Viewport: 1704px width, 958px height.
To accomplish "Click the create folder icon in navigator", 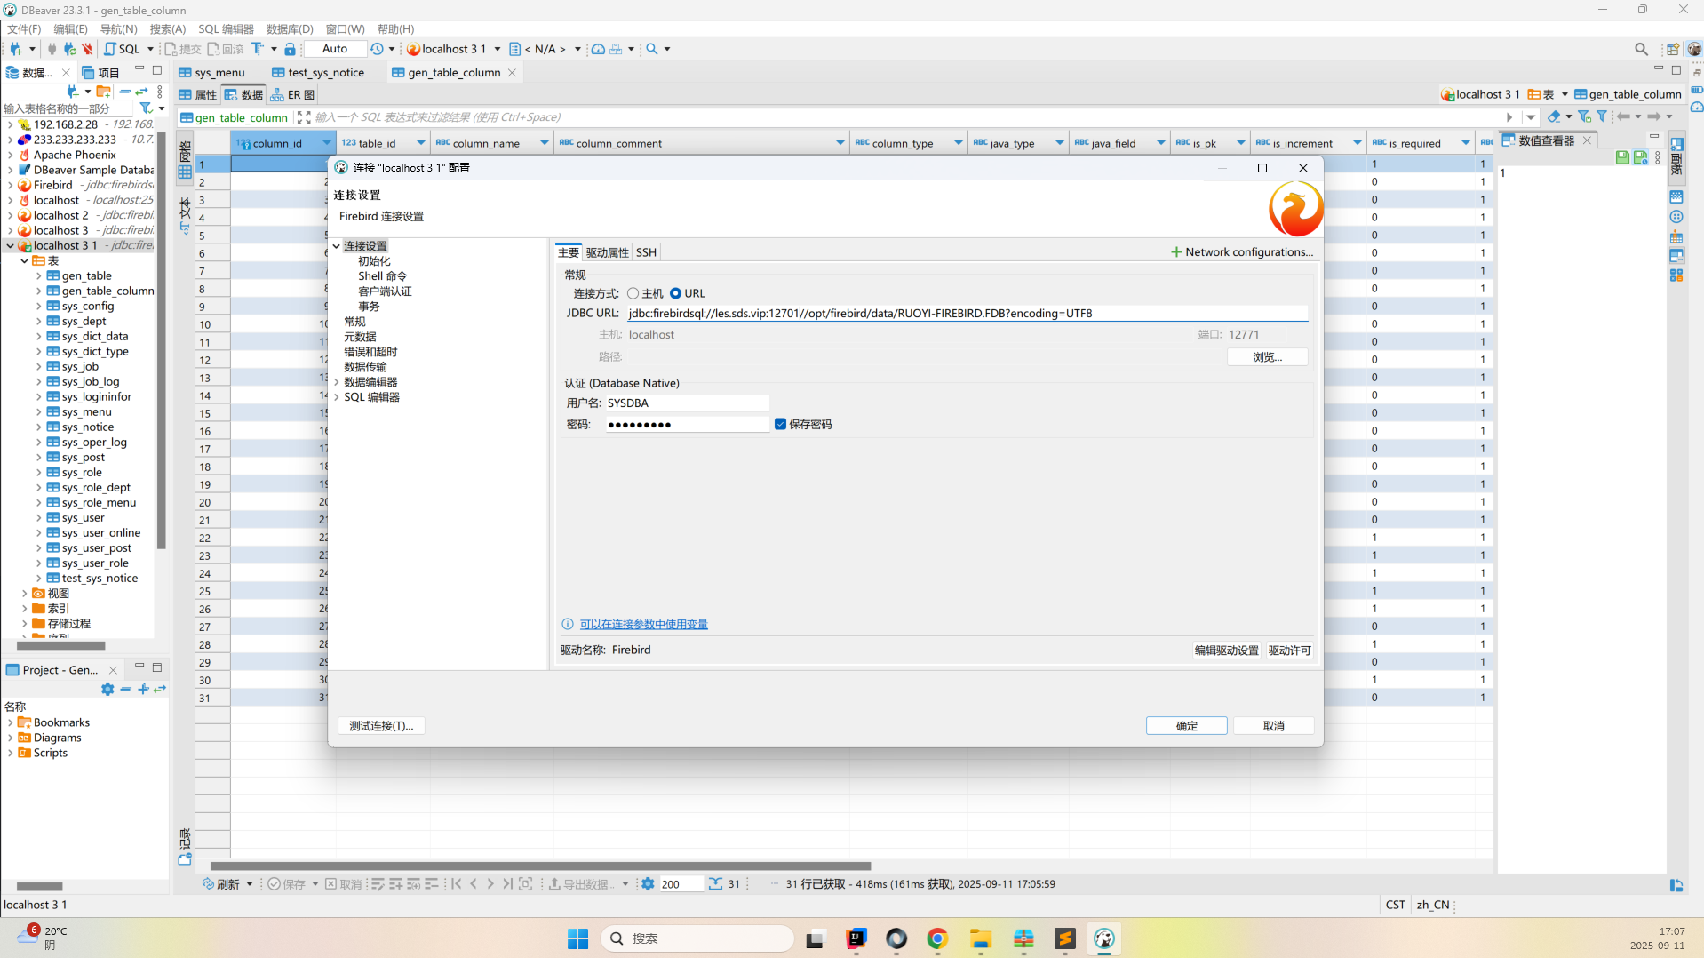I will coord(104,92).
